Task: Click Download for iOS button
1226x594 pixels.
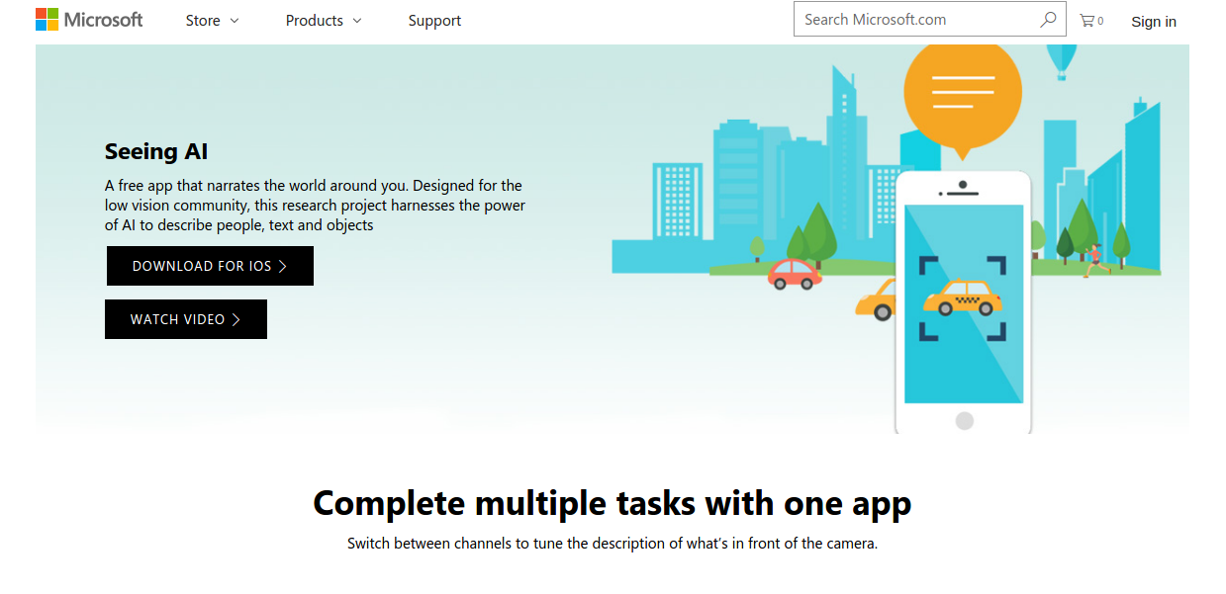Action: click(210, 266)
